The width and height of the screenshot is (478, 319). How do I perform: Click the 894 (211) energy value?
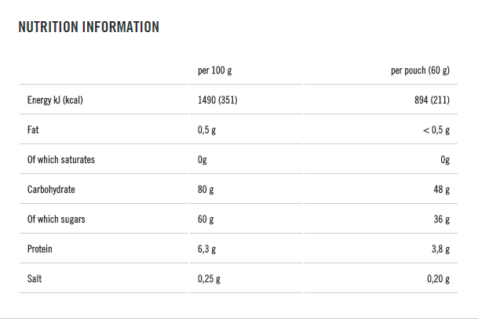[x=432, y=100]
